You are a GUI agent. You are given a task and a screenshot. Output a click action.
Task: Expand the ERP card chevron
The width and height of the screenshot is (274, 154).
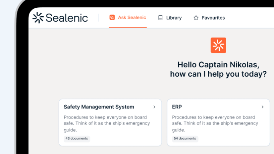click(262, 107)
